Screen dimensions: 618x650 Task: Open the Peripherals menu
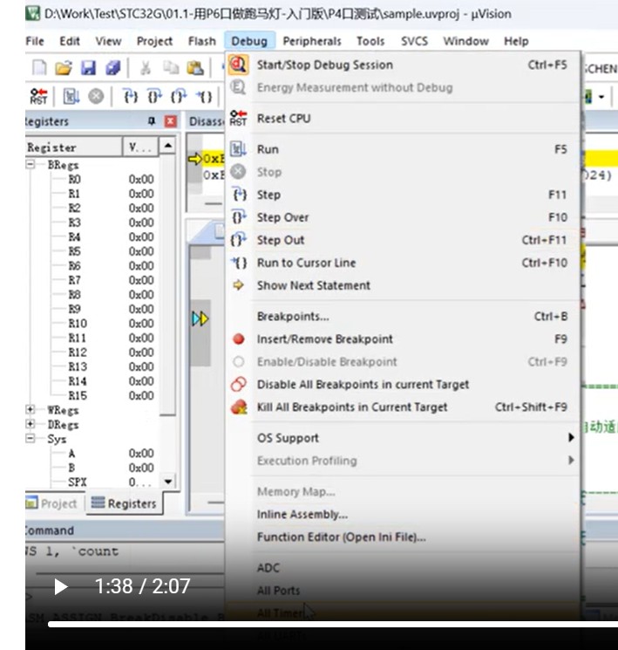pos(312,41)
